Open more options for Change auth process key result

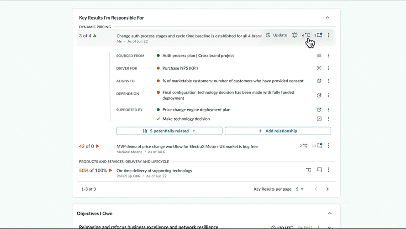click(328, 35)
